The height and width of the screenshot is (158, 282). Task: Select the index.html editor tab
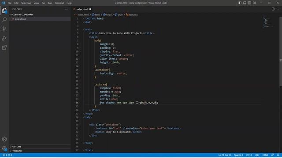82,9
